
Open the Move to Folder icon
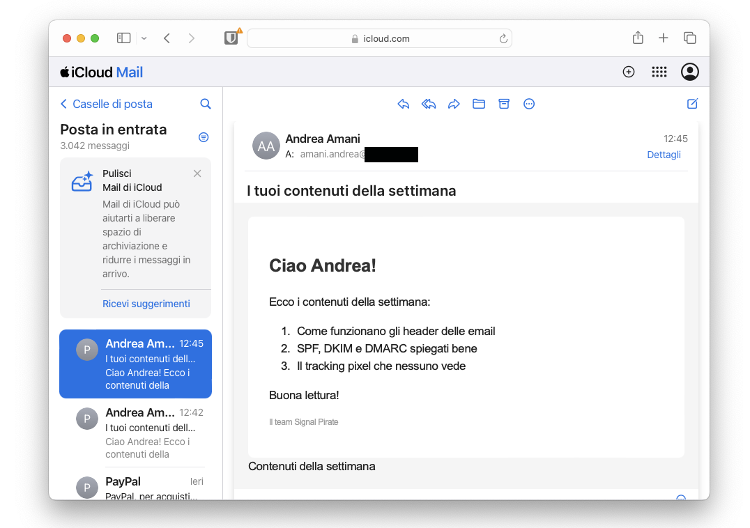tap(479, 103)
